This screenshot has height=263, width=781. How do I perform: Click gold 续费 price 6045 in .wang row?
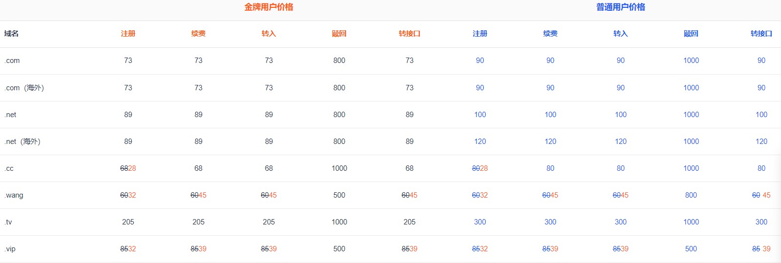pos(198,195)
